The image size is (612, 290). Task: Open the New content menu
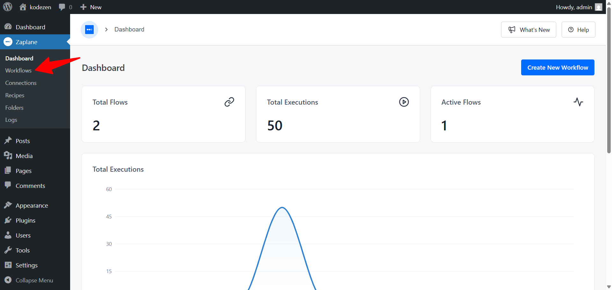[91, 7]
